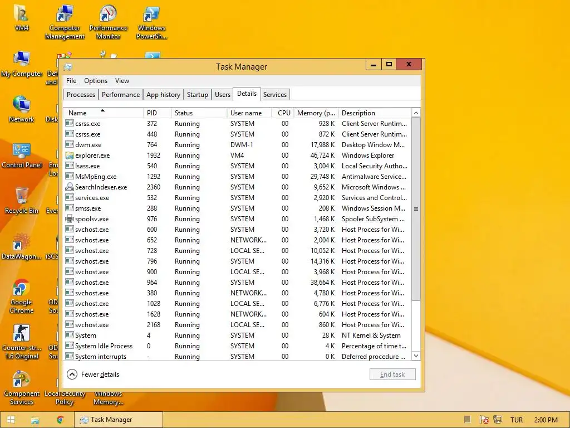Image resolution: width=570 pixels, height=428 pixels.
Task: Open the View menu
Action: click(x=122, y=81)
